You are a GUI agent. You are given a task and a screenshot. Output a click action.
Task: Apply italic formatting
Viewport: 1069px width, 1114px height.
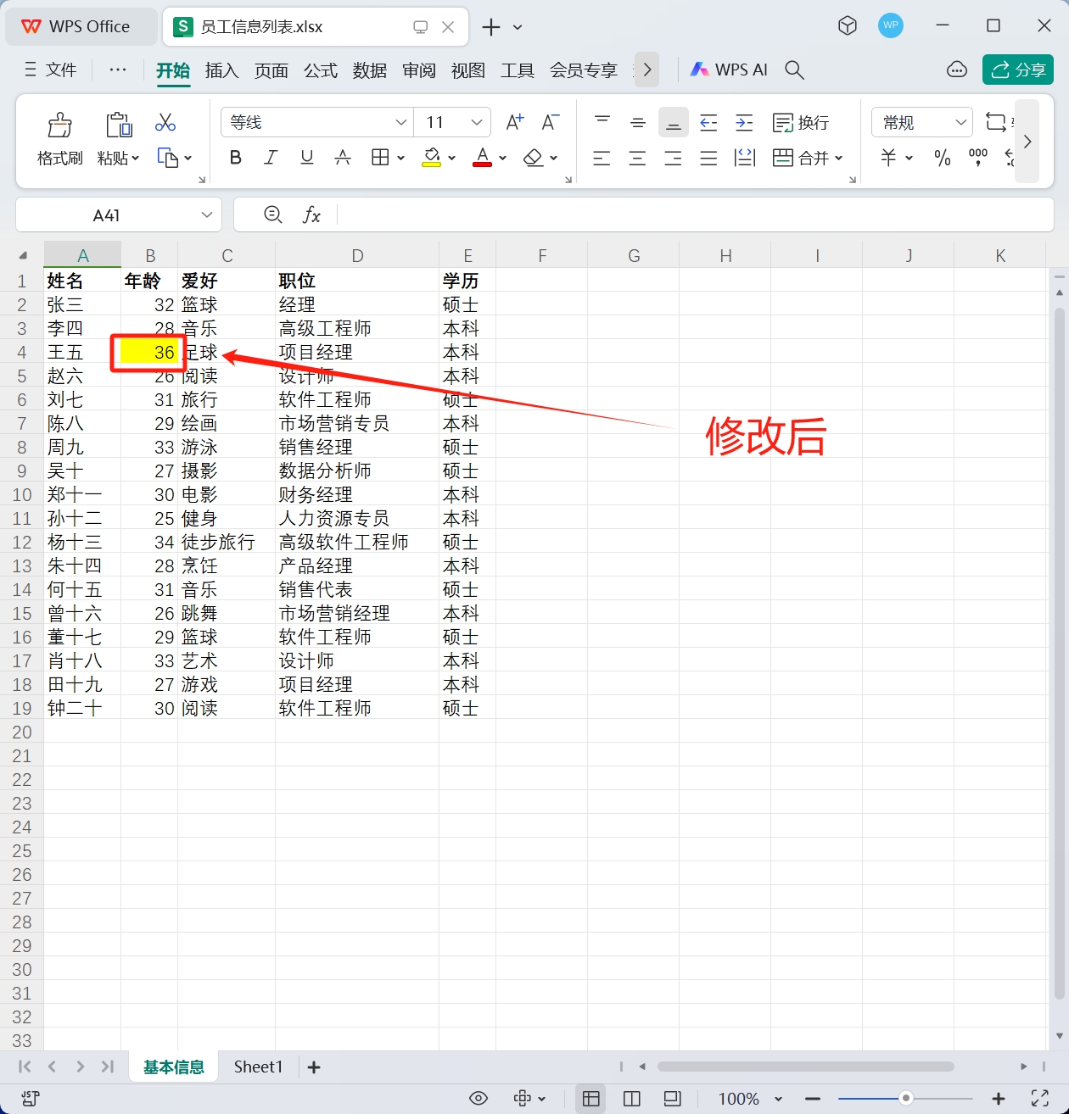270,158
